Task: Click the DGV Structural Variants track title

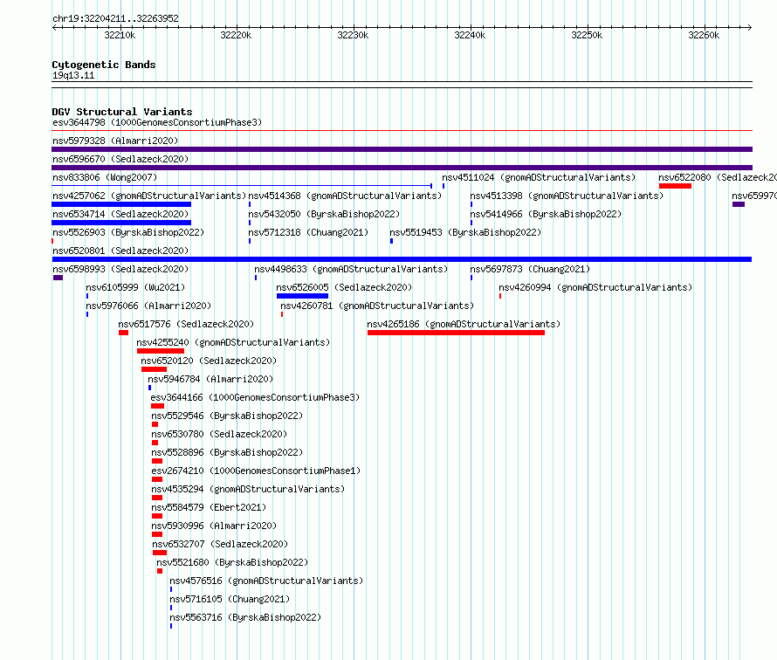Action: click(x=122, y=112)
